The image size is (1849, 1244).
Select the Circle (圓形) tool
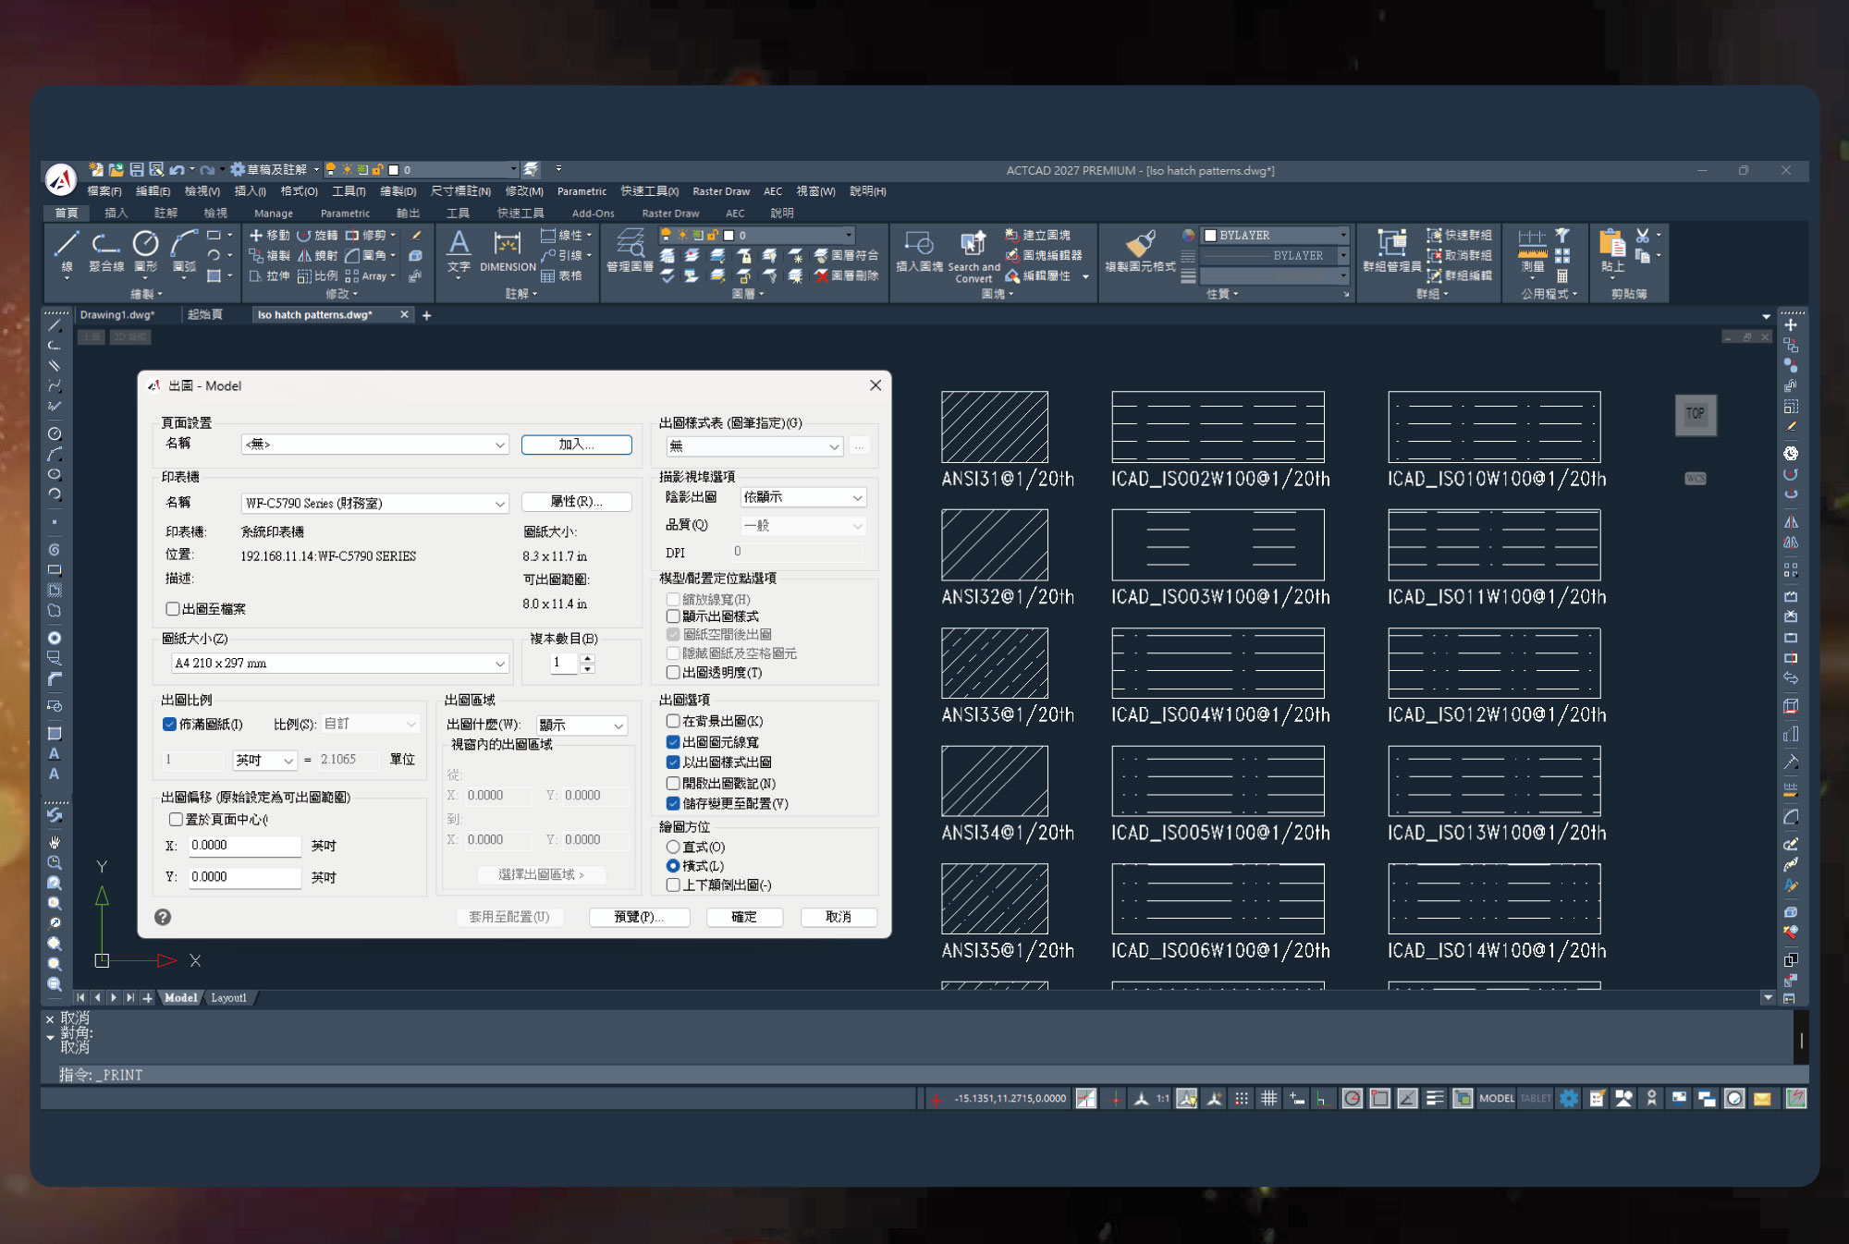click(146, 251)
